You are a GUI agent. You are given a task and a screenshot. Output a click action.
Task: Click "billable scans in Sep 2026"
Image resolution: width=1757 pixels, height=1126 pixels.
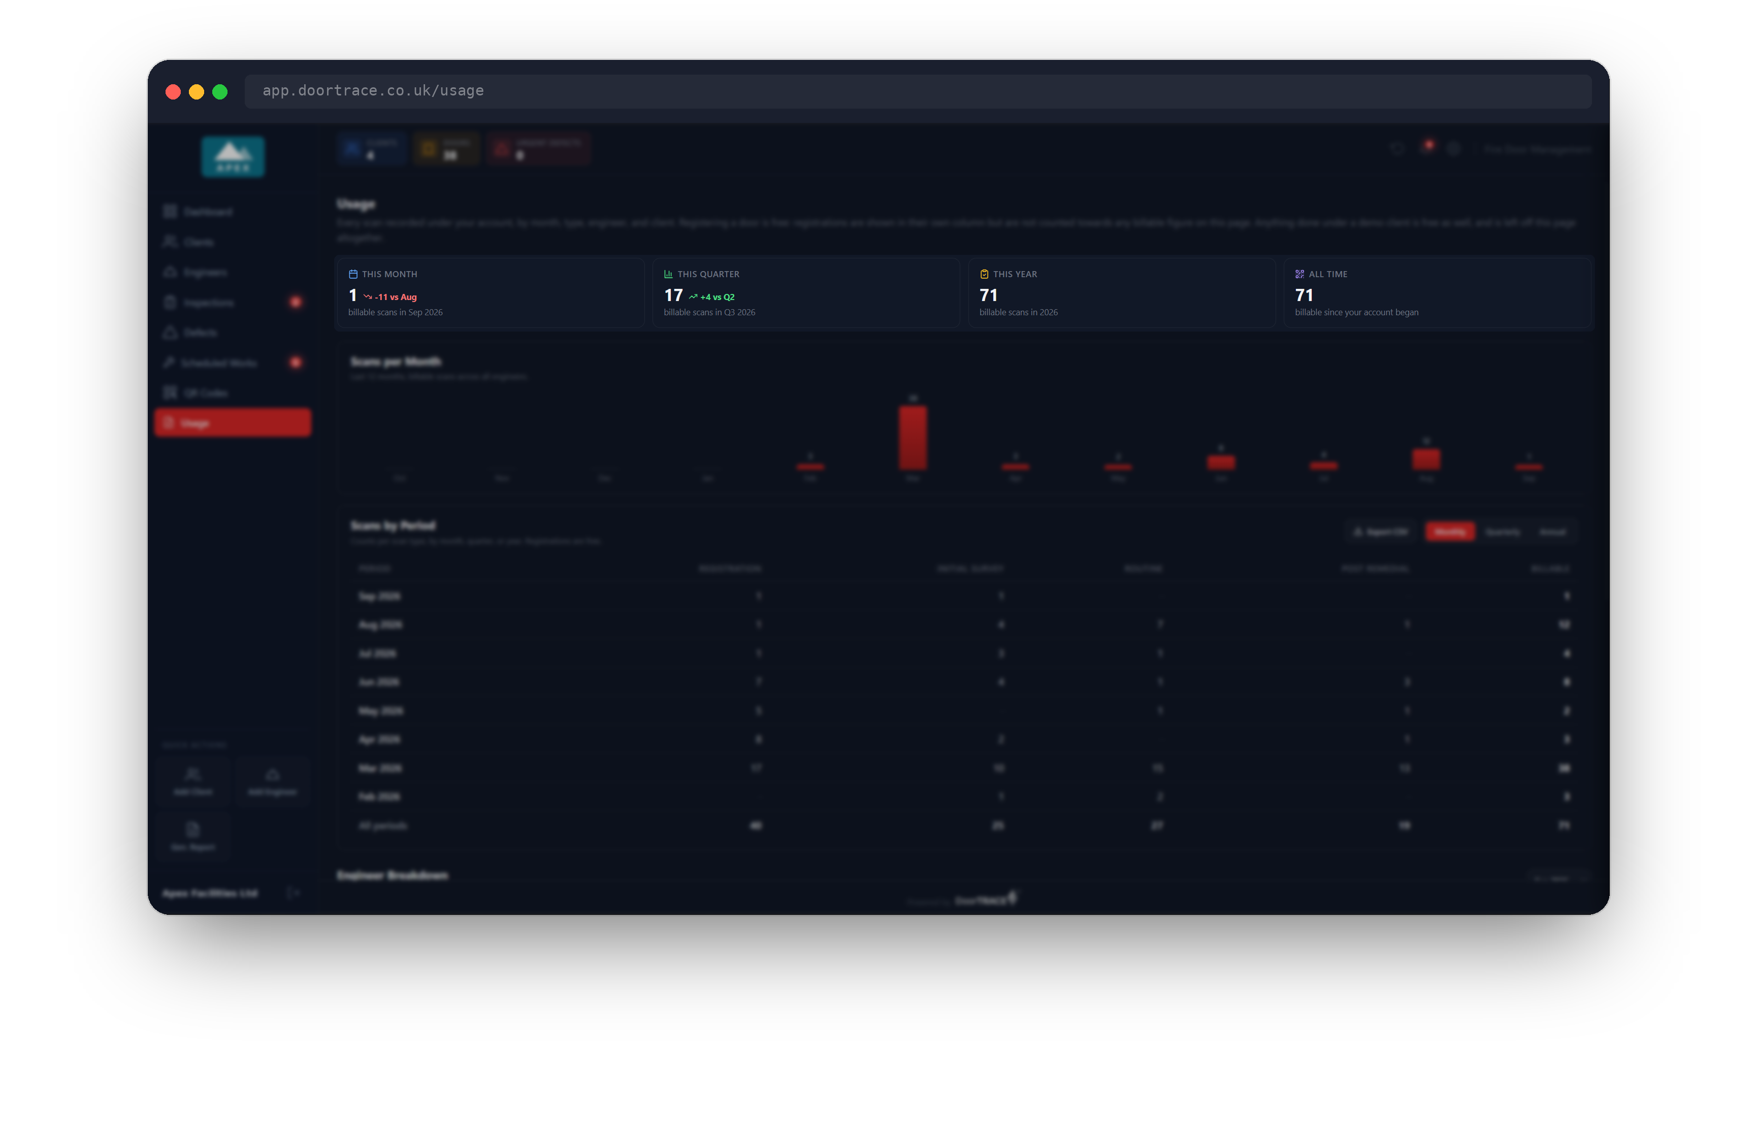coord(395,312)
